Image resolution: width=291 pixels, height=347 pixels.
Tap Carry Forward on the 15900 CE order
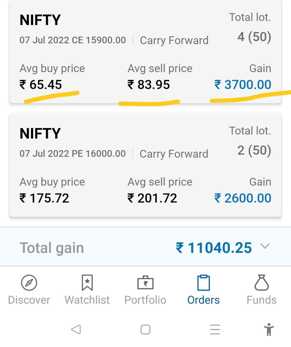tap(174, 40)
